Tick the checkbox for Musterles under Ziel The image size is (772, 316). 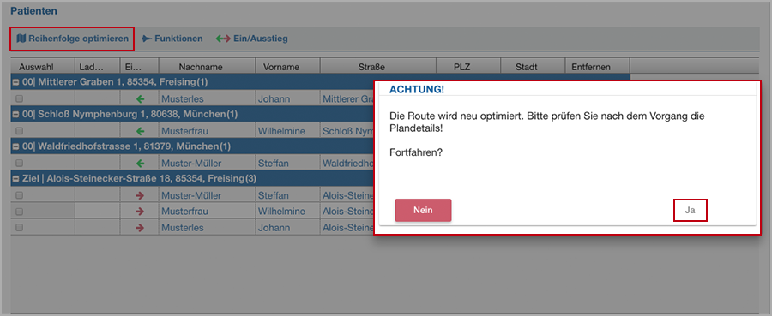[19, 228]
